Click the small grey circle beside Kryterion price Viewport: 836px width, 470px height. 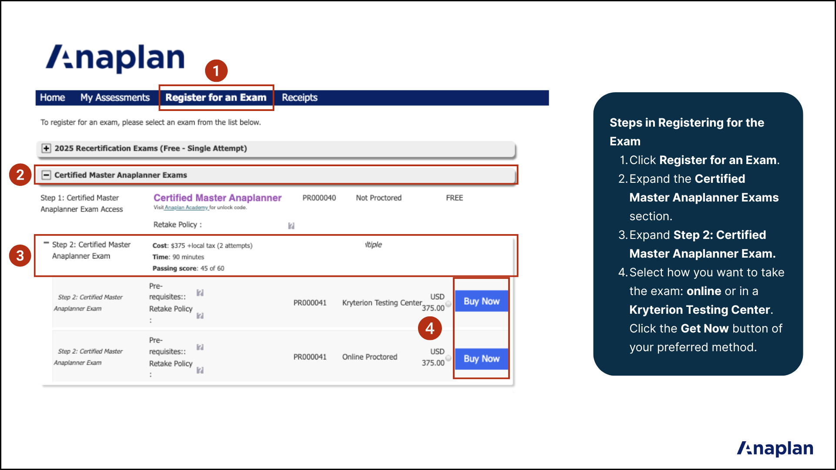coord(448,304)
